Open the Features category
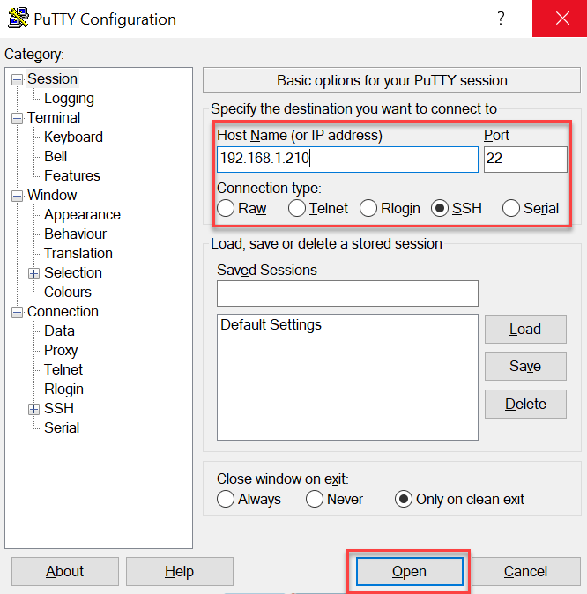 (72, 175)
